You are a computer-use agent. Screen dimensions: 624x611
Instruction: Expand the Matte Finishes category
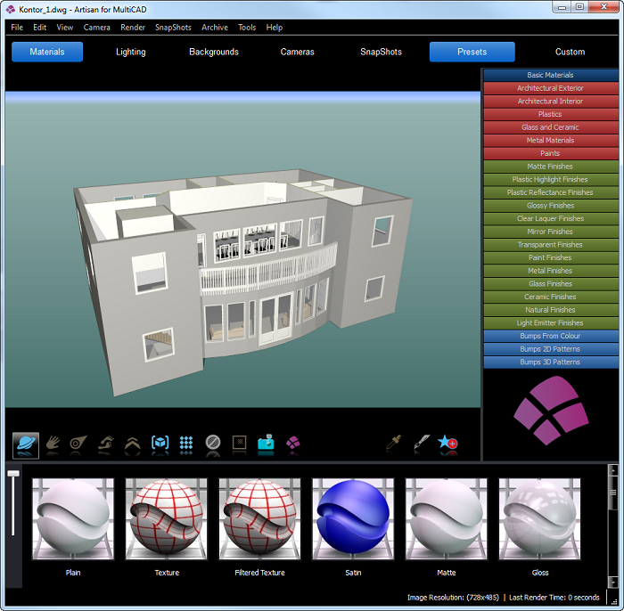coord(551,167)
